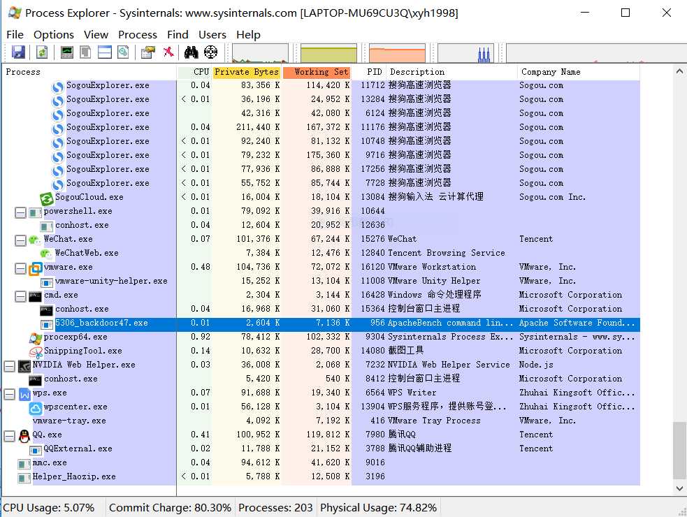Click the orange physical memory mini graph
The image size is (687, 517).
[x=398, y=53]
